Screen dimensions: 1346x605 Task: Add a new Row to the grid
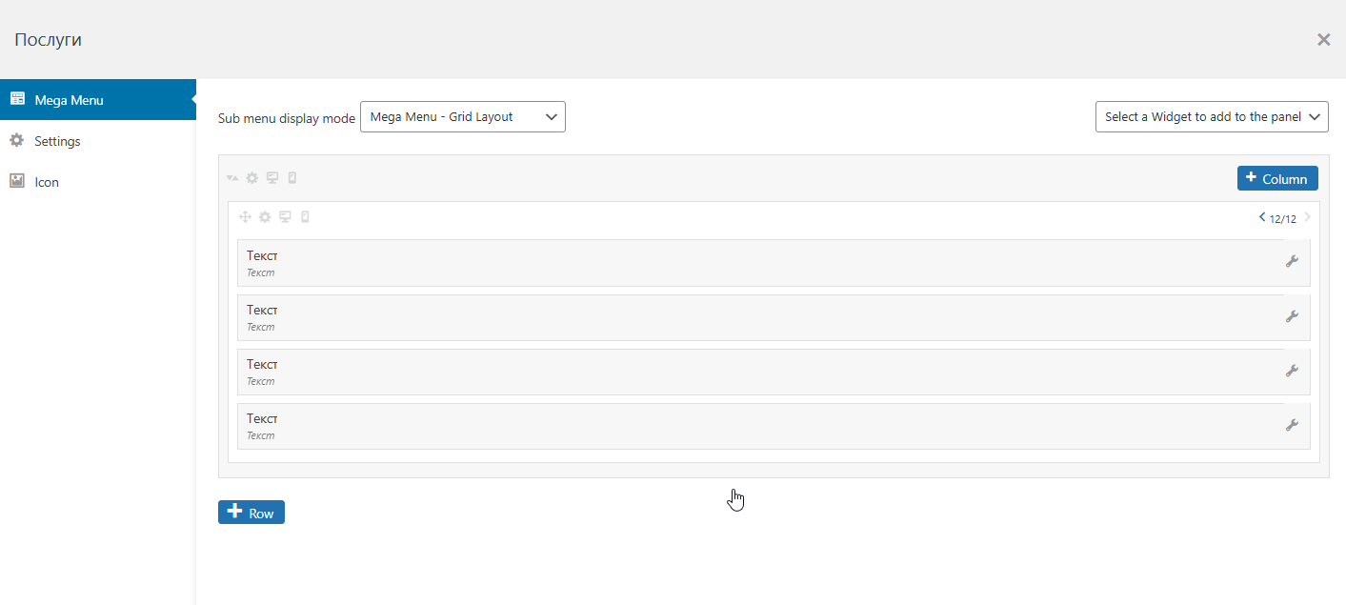[x=251, y=513]
